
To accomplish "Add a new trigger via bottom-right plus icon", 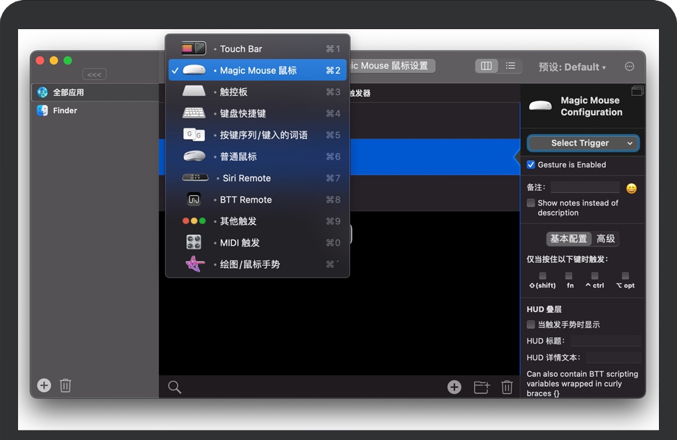I will click(x=454, y=387).
